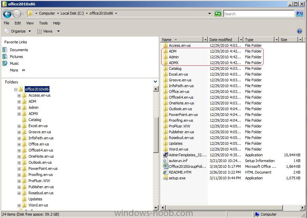The height and width of the screenshot is (218, 307).
Task: Open the Help question mark icon
Action: pos(299,31)
